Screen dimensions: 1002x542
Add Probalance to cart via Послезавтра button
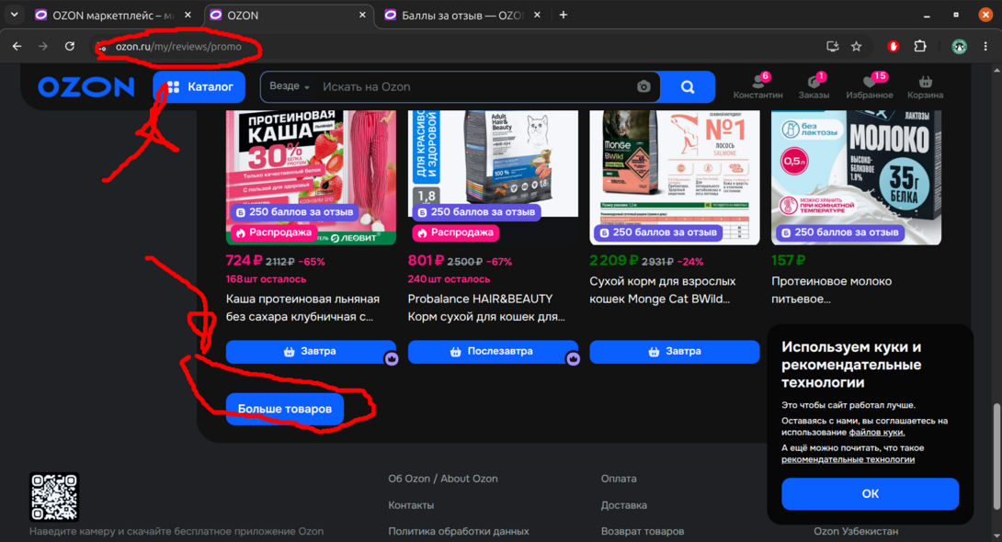point(493,352)
